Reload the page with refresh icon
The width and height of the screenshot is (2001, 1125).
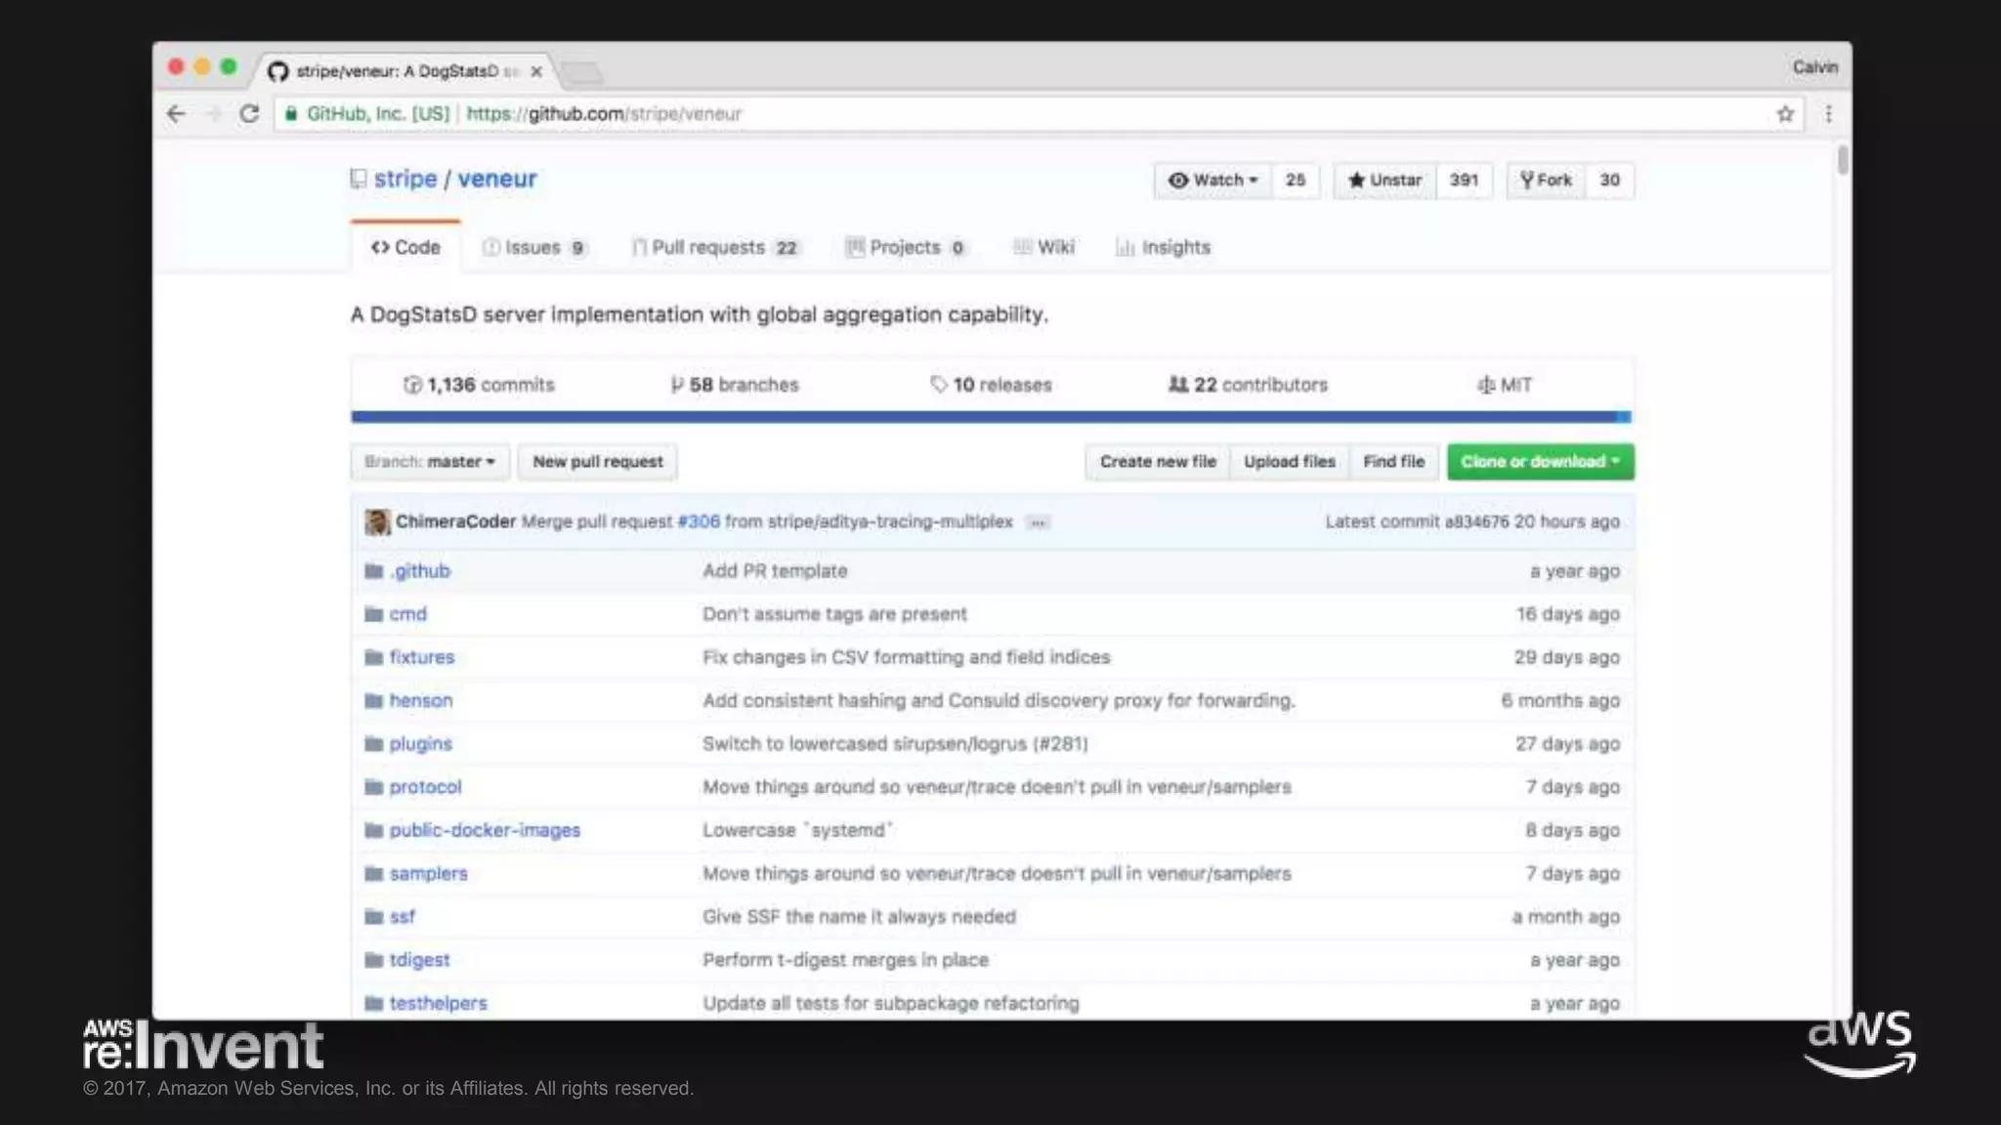(x=249, y=114)
